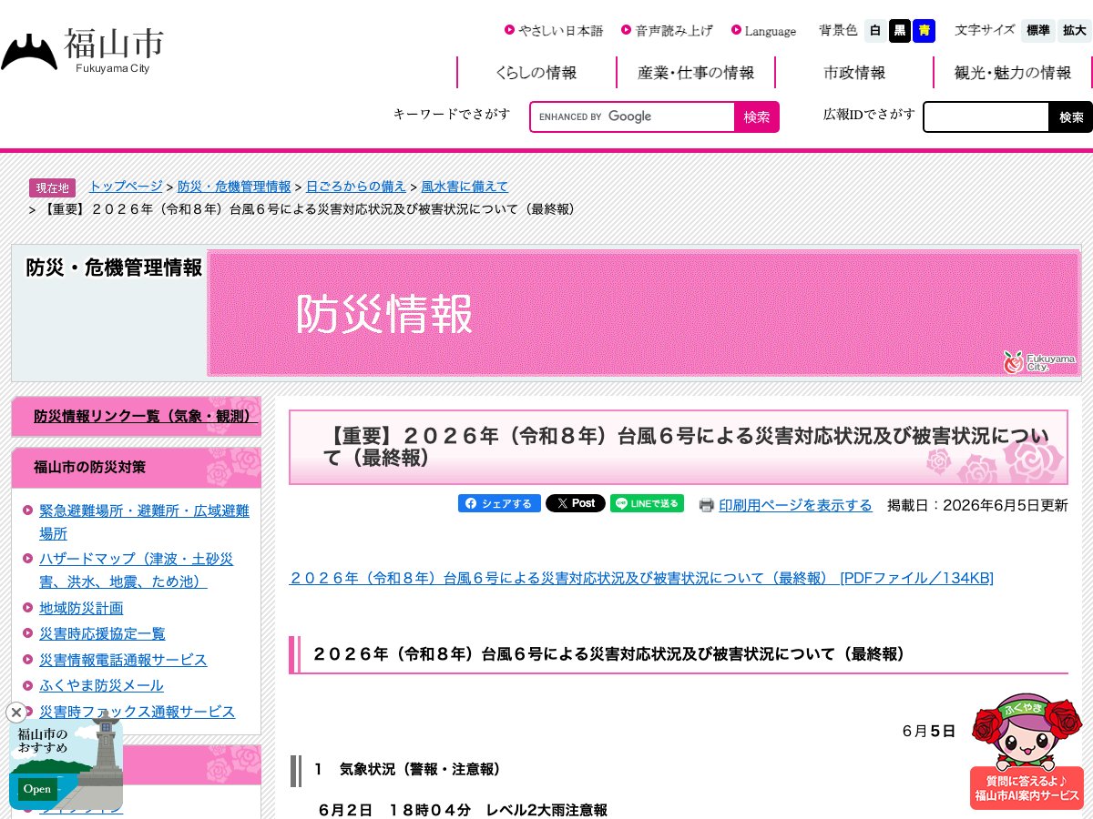Click the レベル2大雨注意報 entry text
This screenshot has width=1093, height=819.
point(546,809)
